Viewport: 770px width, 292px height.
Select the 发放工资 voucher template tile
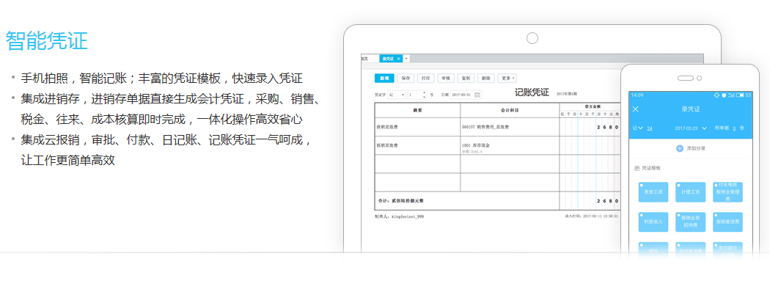[x=653, y=192]
